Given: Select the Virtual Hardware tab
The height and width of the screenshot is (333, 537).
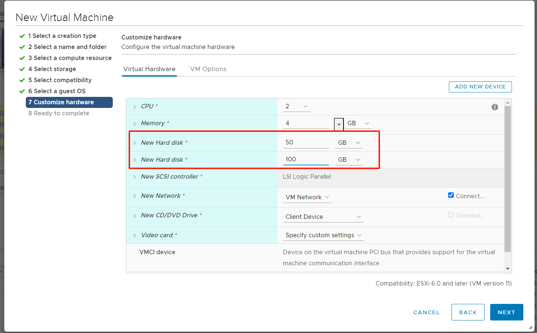Looking at the screenshot, I should pyautogui.click(x=149, y=69).
